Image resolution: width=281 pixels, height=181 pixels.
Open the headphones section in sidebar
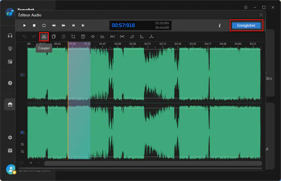[x=10, y=35]
